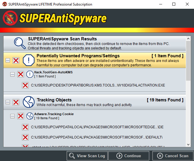Click the [ 1 Item Found ] header count
This screenshot has width=194, height=161.
(x=168, y=56)
